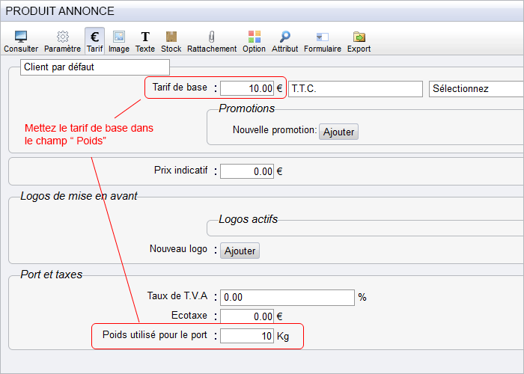Viewport: 524px width, 374px height.
Task: Open the Consulter monitor icon
Action: click(21, 37)
